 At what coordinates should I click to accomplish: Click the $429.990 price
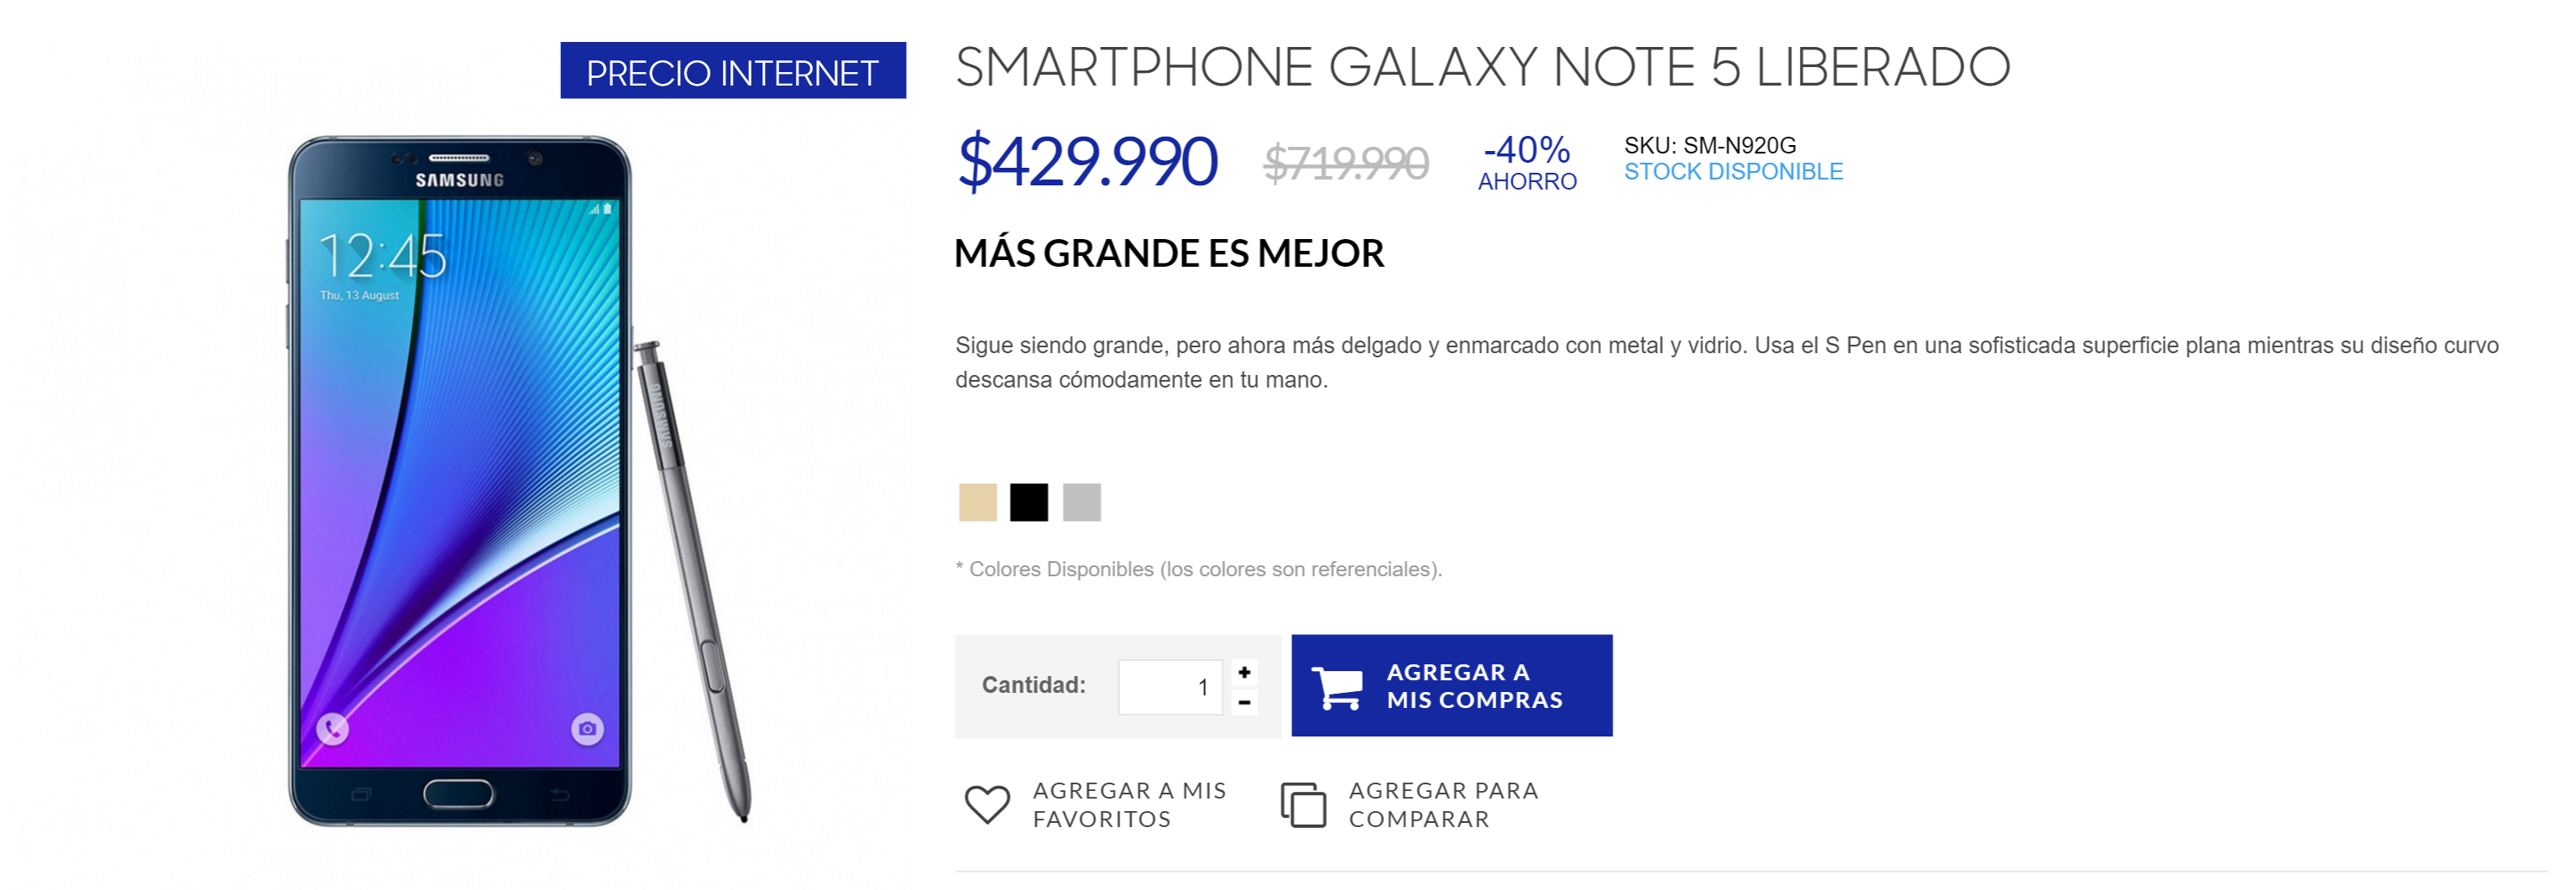[x=1087, y=162]
